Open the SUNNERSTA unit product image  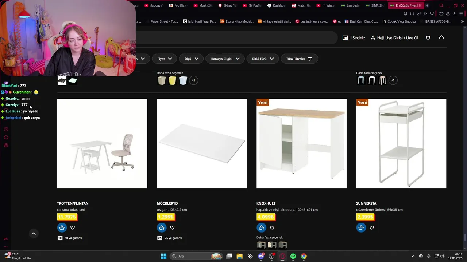pos(401,143)
